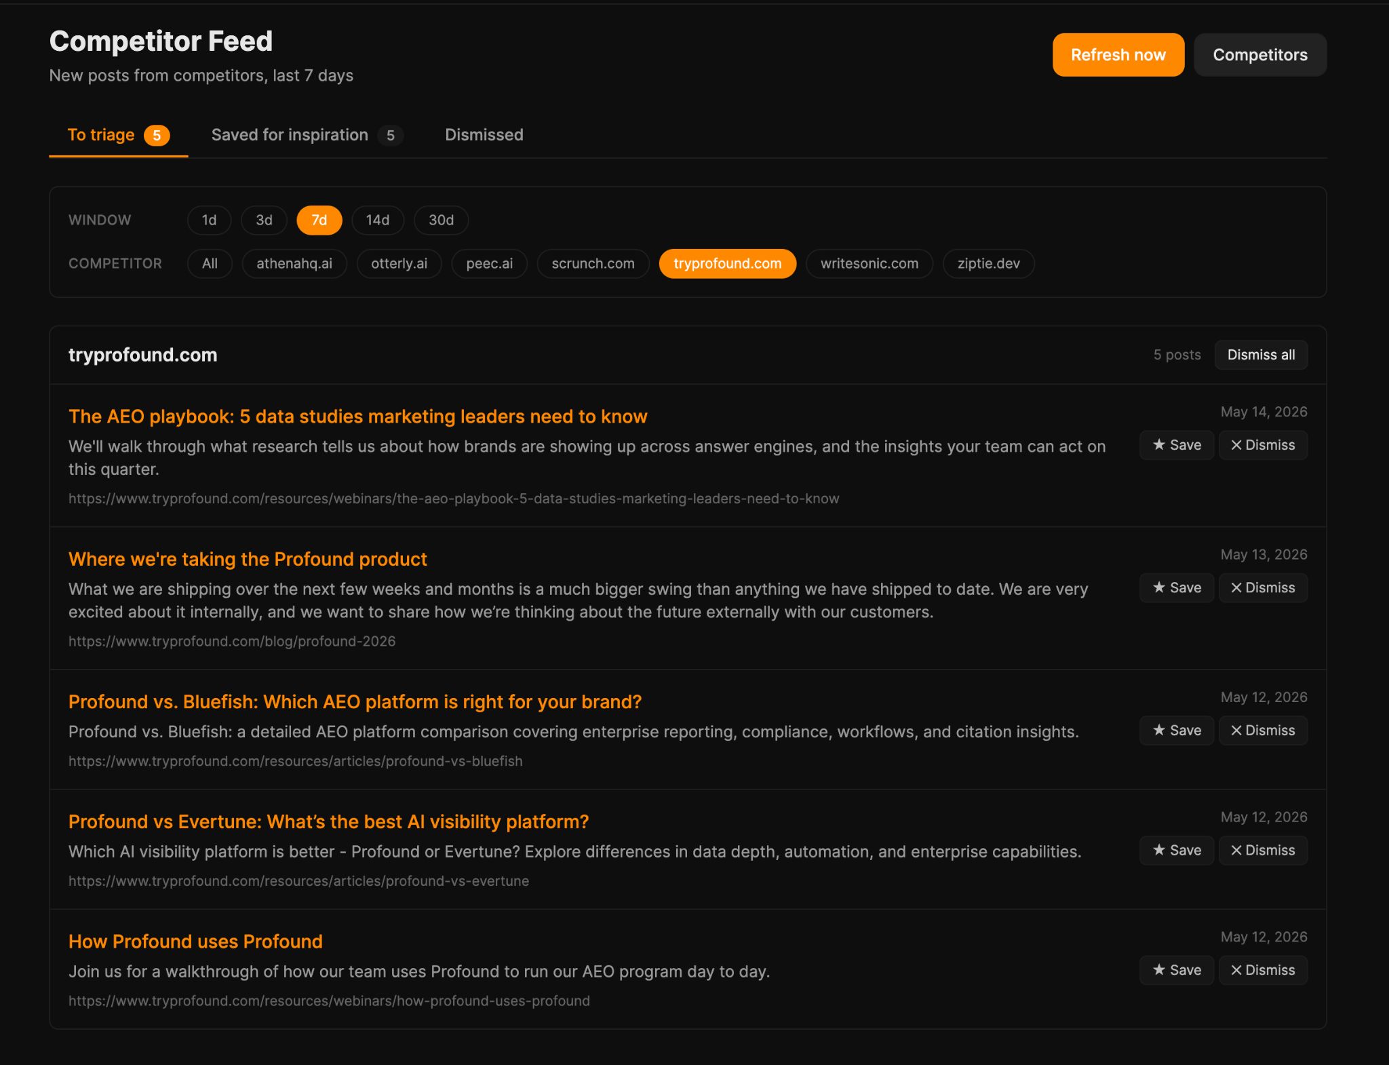Viewport: 1389px width, 1065px height.
Task: Dismiss the How Profound uses Profound post
Action: (x=1263, y=970)
